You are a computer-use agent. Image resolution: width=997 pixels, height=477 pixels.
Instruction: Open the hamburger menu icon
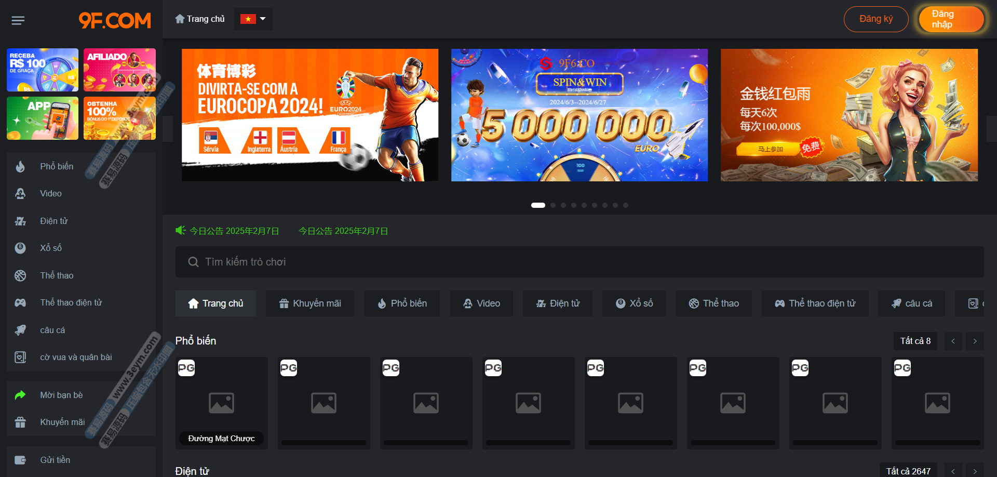18,20
